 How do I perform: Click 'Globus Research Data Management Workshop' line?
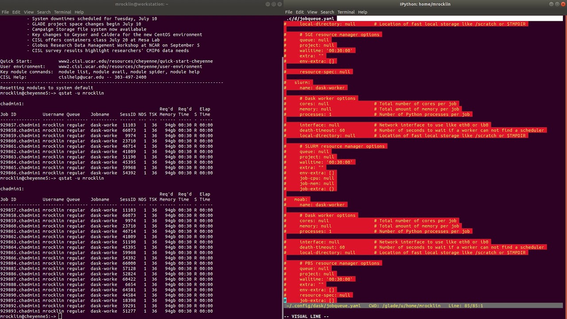pos(113,45)
